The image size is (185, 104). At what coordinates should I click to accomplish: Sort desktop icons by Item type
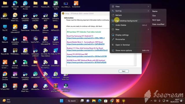pos(158,20)
